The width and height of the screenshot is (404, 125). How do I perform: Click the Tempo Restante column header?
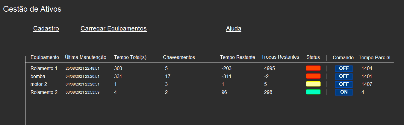coord(237,57)
